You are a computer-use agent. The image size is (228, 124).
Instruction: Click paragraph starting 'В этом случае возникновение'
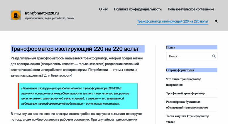pyautogui.click(x=77, y=117)
